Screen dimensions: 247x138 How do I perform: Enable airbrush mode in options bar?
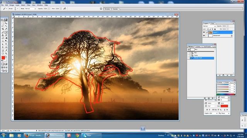pyautogui.click(x=64, y=8)
